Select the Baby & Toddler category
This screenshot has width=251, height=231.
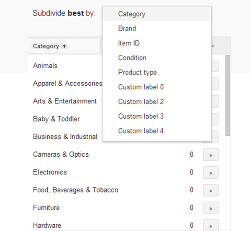pyautogui.click(x=56, y=119)
